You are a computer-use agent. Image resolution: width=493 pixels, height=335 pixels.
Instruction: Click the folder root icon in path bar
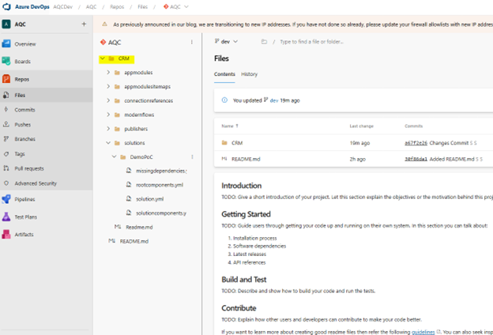264,42
